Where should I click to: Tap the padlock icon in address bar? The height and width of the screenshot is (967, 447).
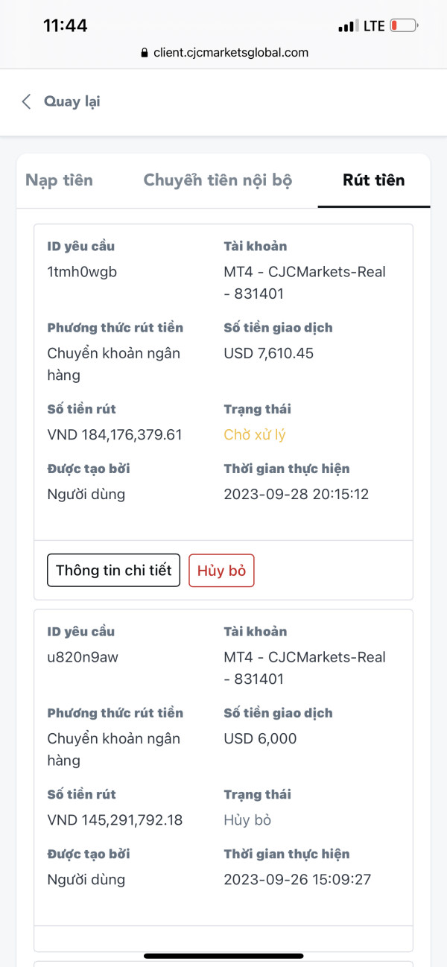pyautogui.click(x=145, y=53)
